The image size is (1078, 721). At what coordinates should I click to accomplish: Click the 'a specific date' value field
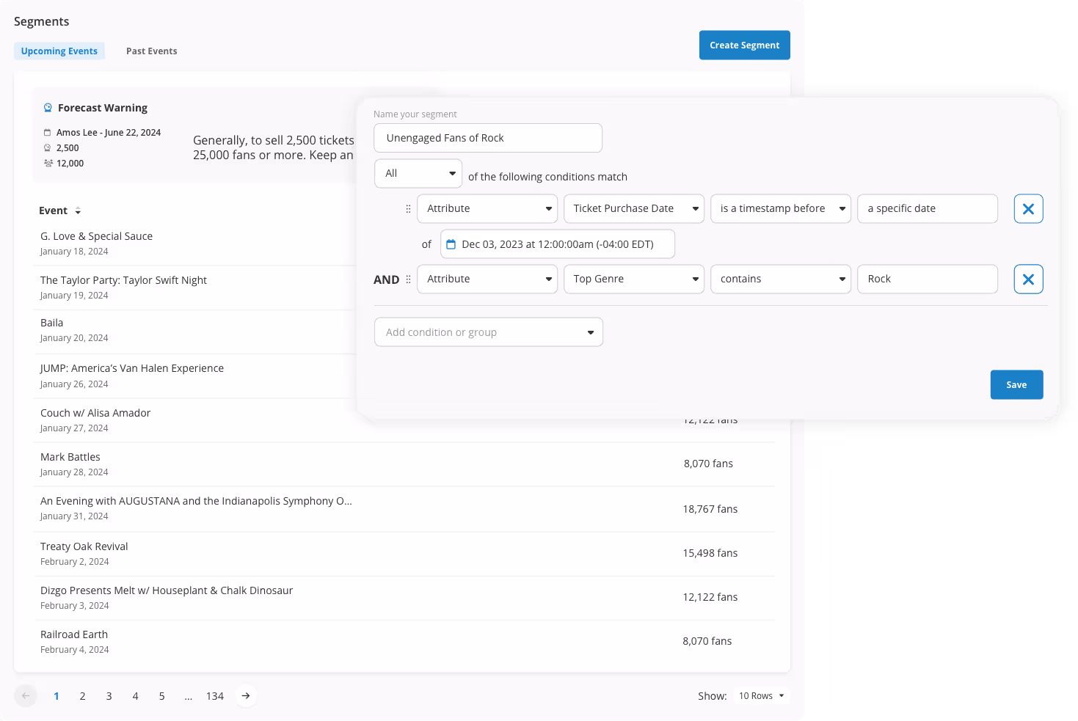(x=928, y=209)
